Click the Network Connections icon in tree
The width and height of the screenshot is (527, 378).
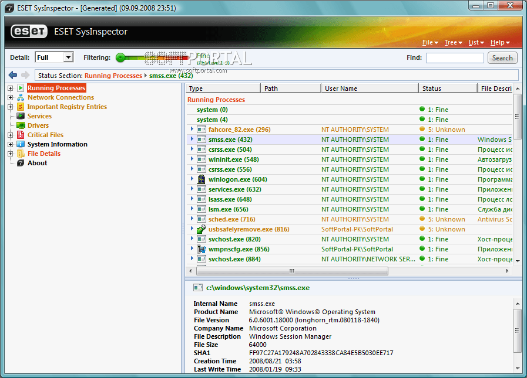click(21, 97)
